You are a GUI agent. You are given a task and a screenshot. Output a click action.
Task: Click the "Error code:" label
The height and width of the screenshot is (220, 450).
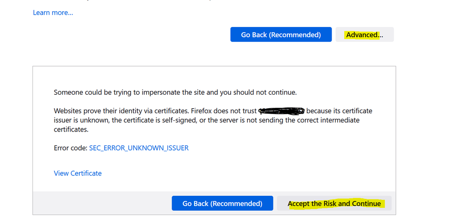click(70, 148)
